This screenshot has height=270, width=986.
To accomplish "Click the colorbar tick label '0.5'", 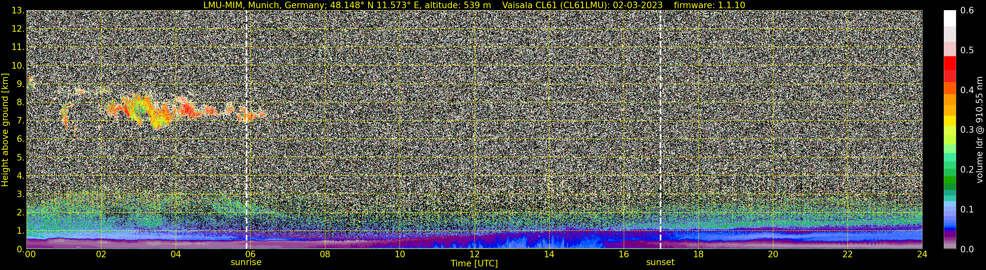I will 967,50.
